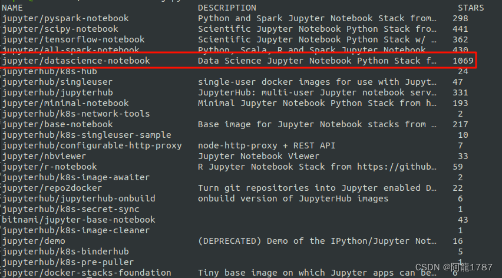Click jupyterhub/jupyterhub-onbuild image name
Viewport: 502px width, 278px height.
[x=78, y=198]
